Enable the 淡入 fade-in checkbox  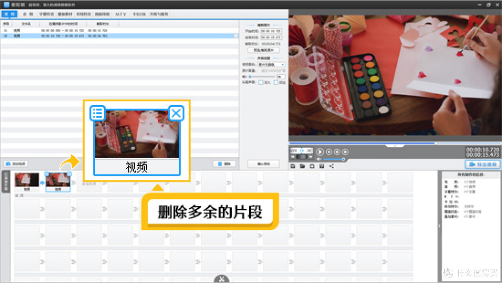pyautogui.click(x=261, y=83)
